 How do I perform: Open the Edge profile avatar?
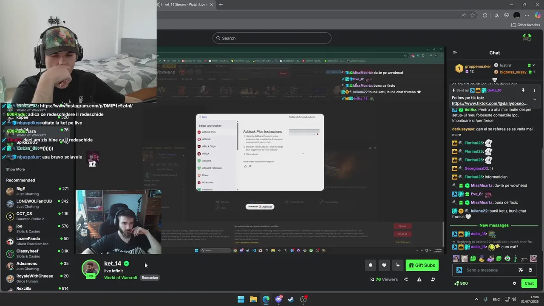[517, 15]
